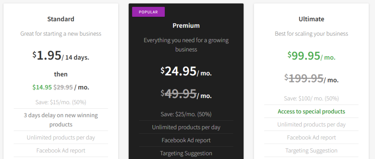Viewport: 375px width, 159px height.
Task: Click the crossed-out $29.95 price
Action: click(63, 88)
